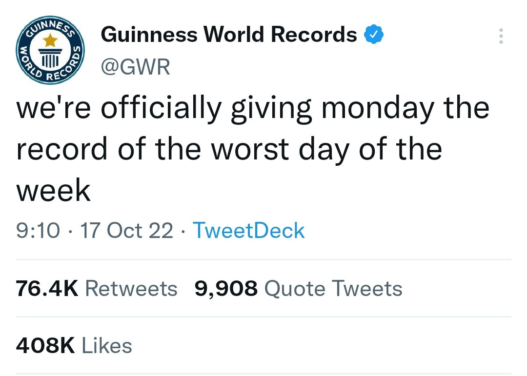The width and height of the screenshot is (527, 376).
Task: Click the @GWR handle
Action: click(x=135, y=67)
